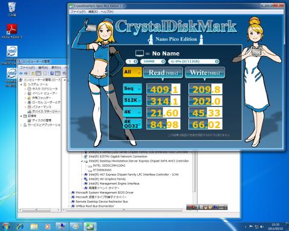Screen dimensions: 289x231
Task: Open File menu in CrystalDiskMark
Action: [x=78, y=12]
